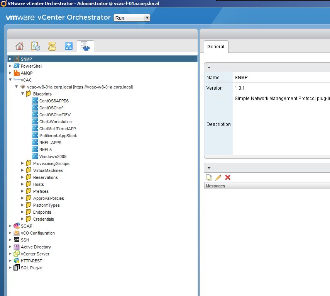Click the red delete X icon
The image size is (330, 296).
(227, 177)
